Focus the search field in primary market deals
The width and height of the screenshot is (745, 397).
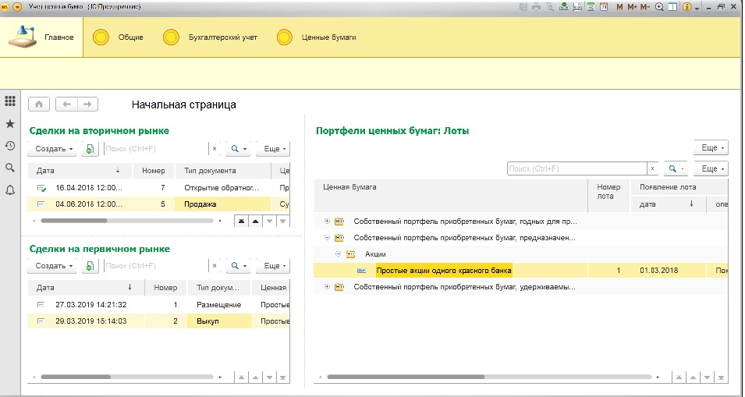pyautogui.click(x=156, y=266)
